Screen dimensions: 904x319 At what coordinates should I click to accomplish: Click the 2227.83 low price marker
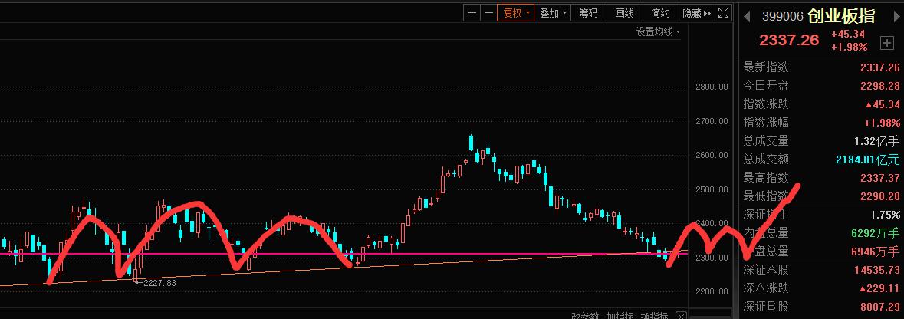click(159, 283)
